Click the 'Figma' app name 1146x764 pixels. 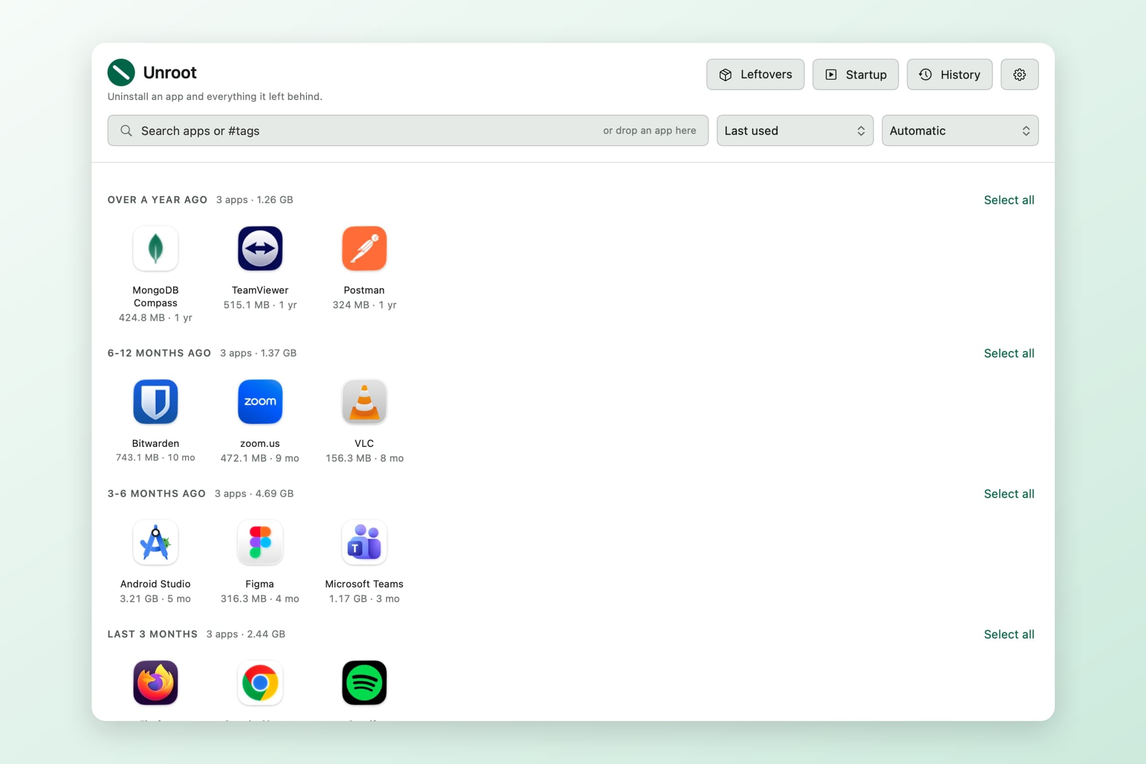260,584
